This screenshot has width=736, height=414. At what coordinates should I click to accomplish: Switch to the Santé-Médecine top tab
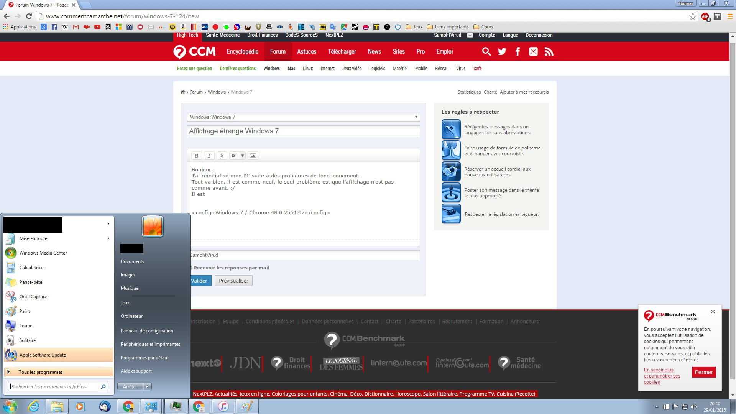222,35
